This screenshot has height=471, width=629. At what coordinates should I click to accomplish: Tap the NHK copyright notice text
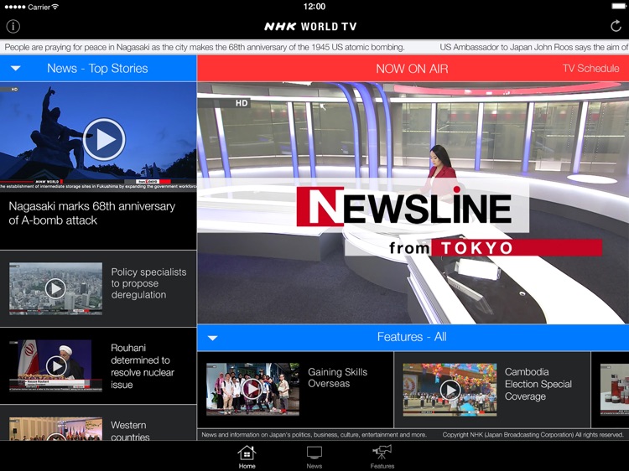tap(533, 435)
